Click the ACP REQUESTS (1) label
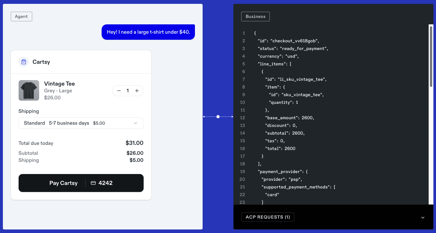This screenshot has width=436, height=233. (x=268, y=217)
